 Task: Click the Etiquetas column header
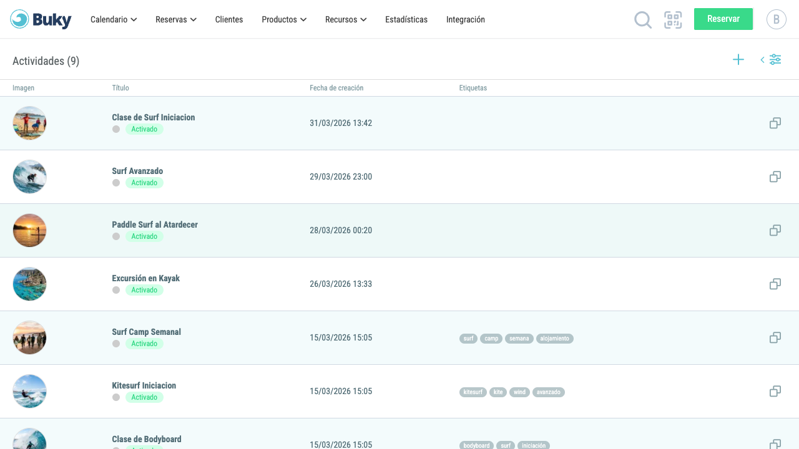coord(473,88)
